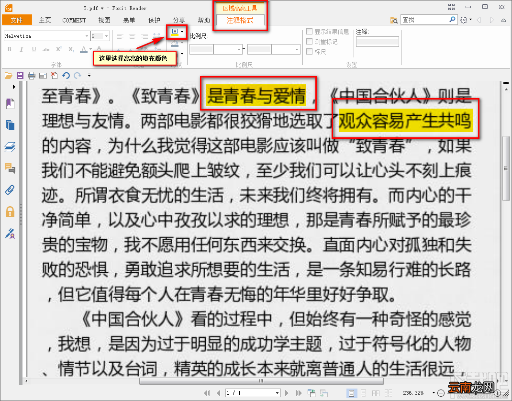Click in the 查找 search field

[424, 20]
